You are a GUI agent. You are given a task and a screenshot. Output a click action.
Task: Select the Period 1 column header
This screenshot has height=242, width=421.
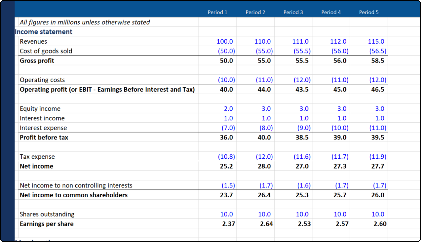[217, 12]
